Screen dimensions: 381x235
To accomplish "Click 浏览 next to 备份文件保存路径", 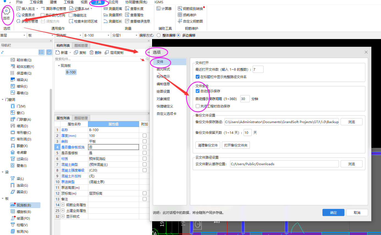I will click(352, 122).
